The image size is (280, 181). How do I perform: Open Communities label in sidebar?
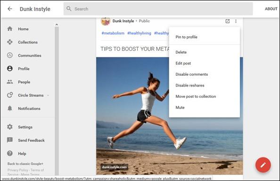30,55
